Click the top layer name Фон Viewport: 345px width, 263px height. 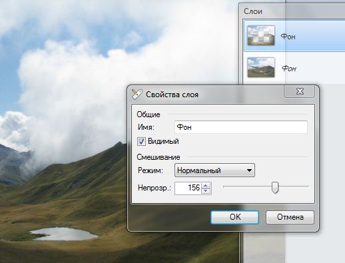coord(288,37)
